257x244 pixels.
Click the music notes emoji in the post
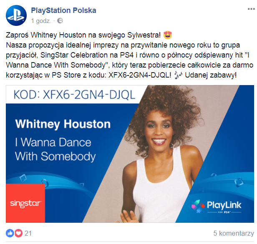(x=178, y=75)
